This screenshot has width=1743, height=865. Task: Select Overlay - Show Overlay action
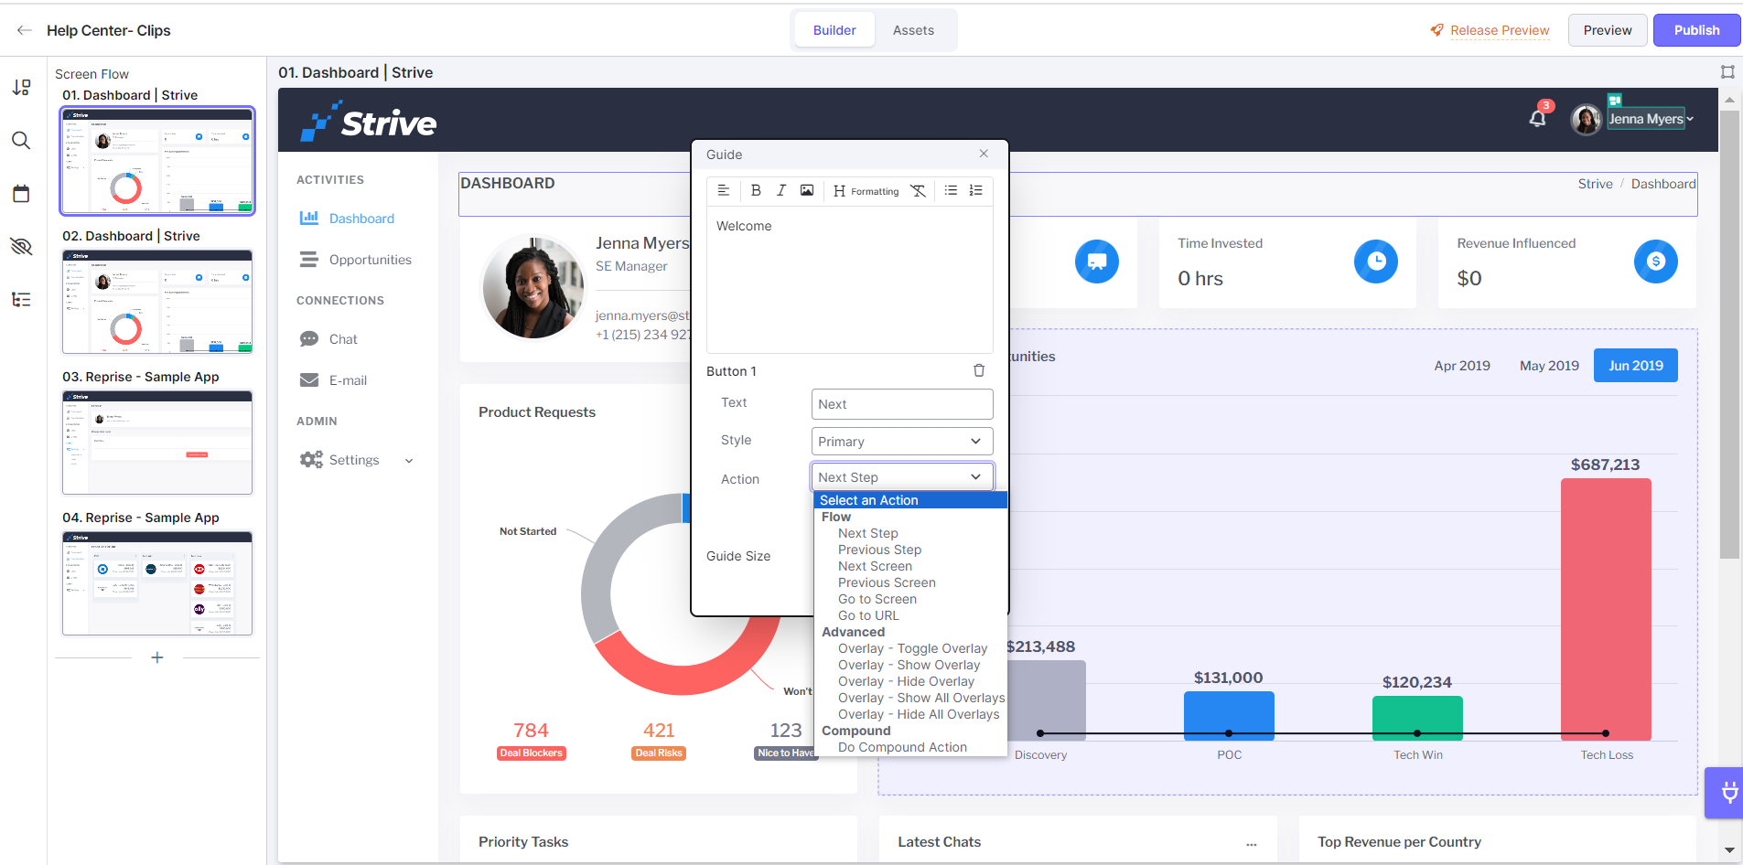pos(909,665)
